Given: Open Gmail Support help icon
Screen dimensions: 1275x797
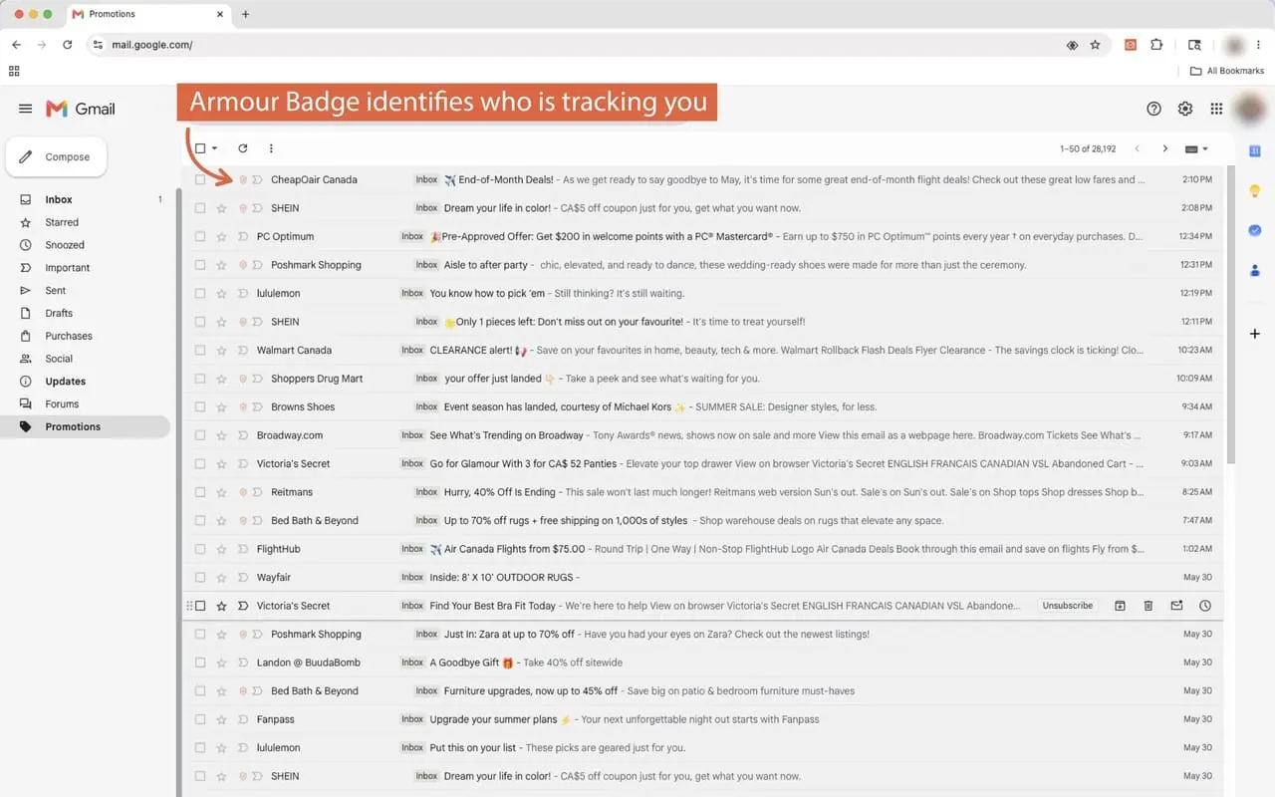Looking at the screenshot, I should (1154, 109).
